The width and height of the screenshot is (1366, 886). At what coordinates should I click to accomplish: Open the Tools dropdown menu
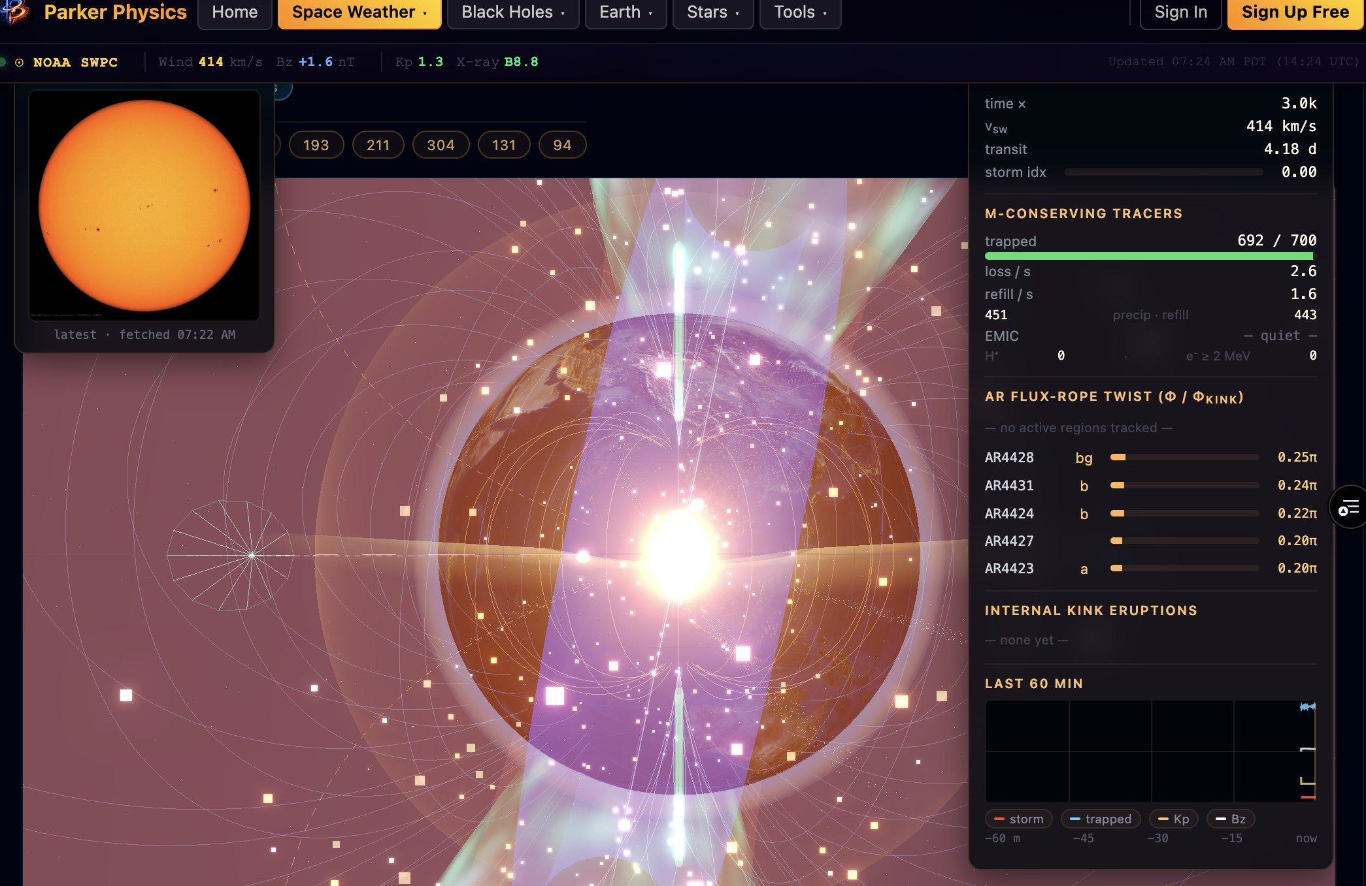coord(800,12)
